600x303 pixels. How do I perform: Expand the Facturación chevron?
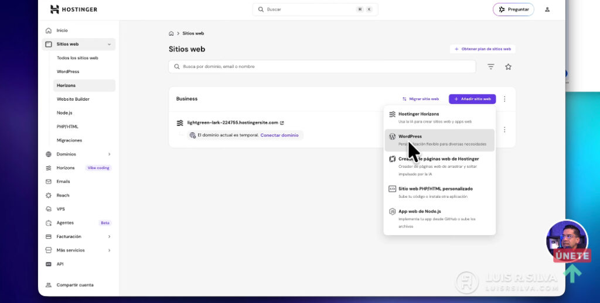[109, 237]
